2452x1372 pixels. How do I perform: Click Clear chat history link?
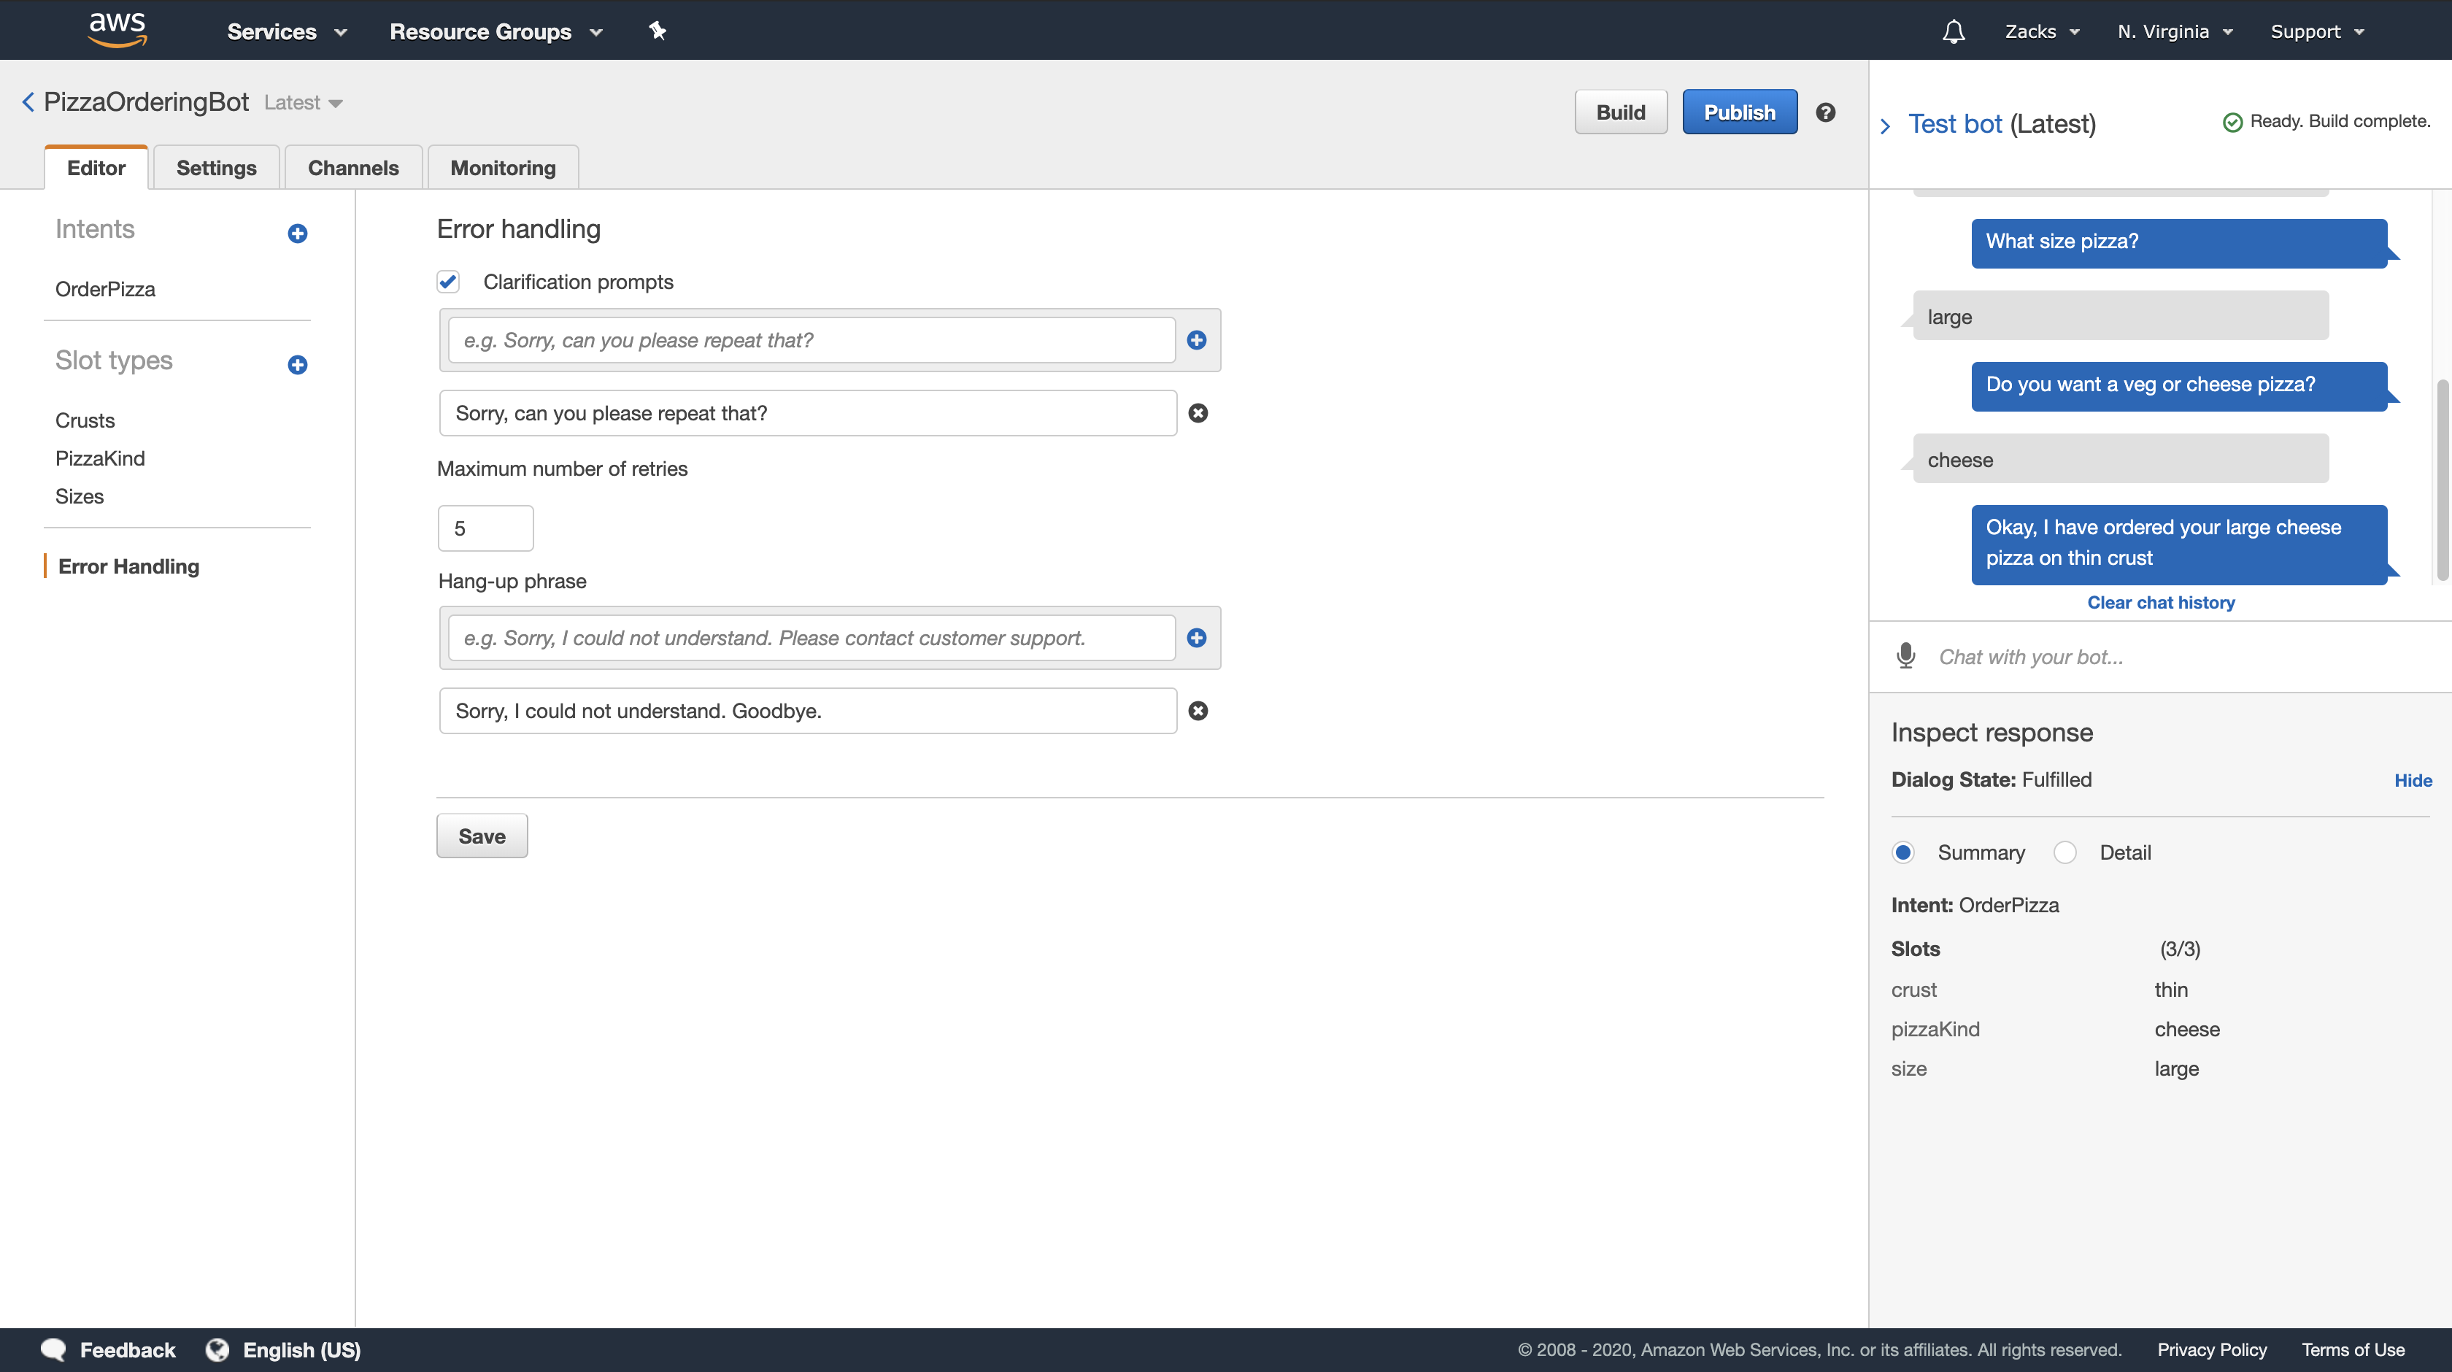tap(2161, 603)
